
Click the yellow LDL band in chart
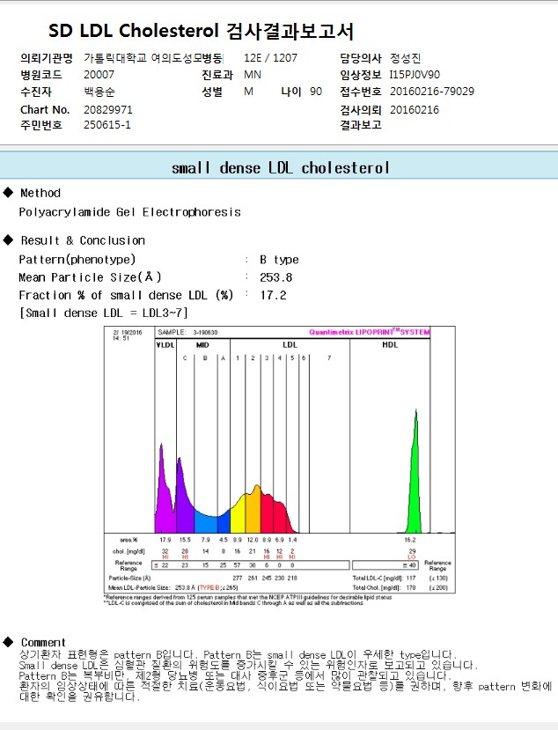(x=238, y=514)
